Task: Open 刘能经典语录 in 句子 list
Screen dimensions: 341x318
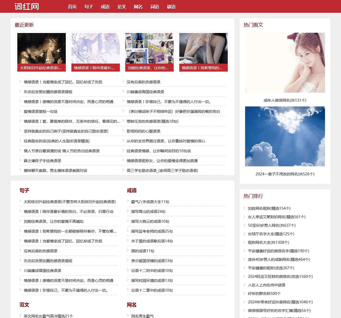Action: pyautogui.click(x=54, y=221)
